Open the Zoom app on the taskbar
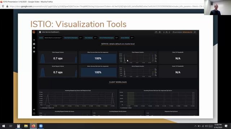The image size is (231, 129). 41,126
